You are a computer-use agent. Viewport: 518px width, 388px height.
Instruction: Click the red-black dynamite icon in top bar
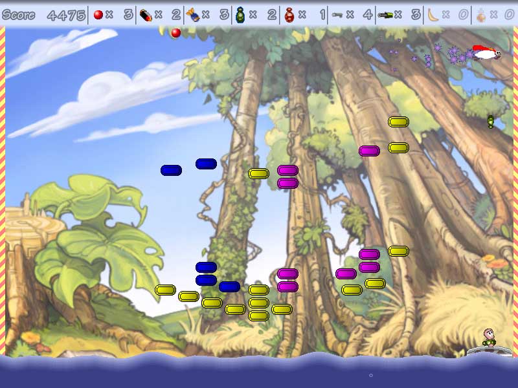(146, 14)
